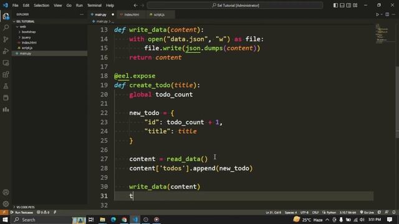Open File Explorer from the taskbar
Image resolution: width=399 pixels, height=224 pixels.
tap(102, 220)
